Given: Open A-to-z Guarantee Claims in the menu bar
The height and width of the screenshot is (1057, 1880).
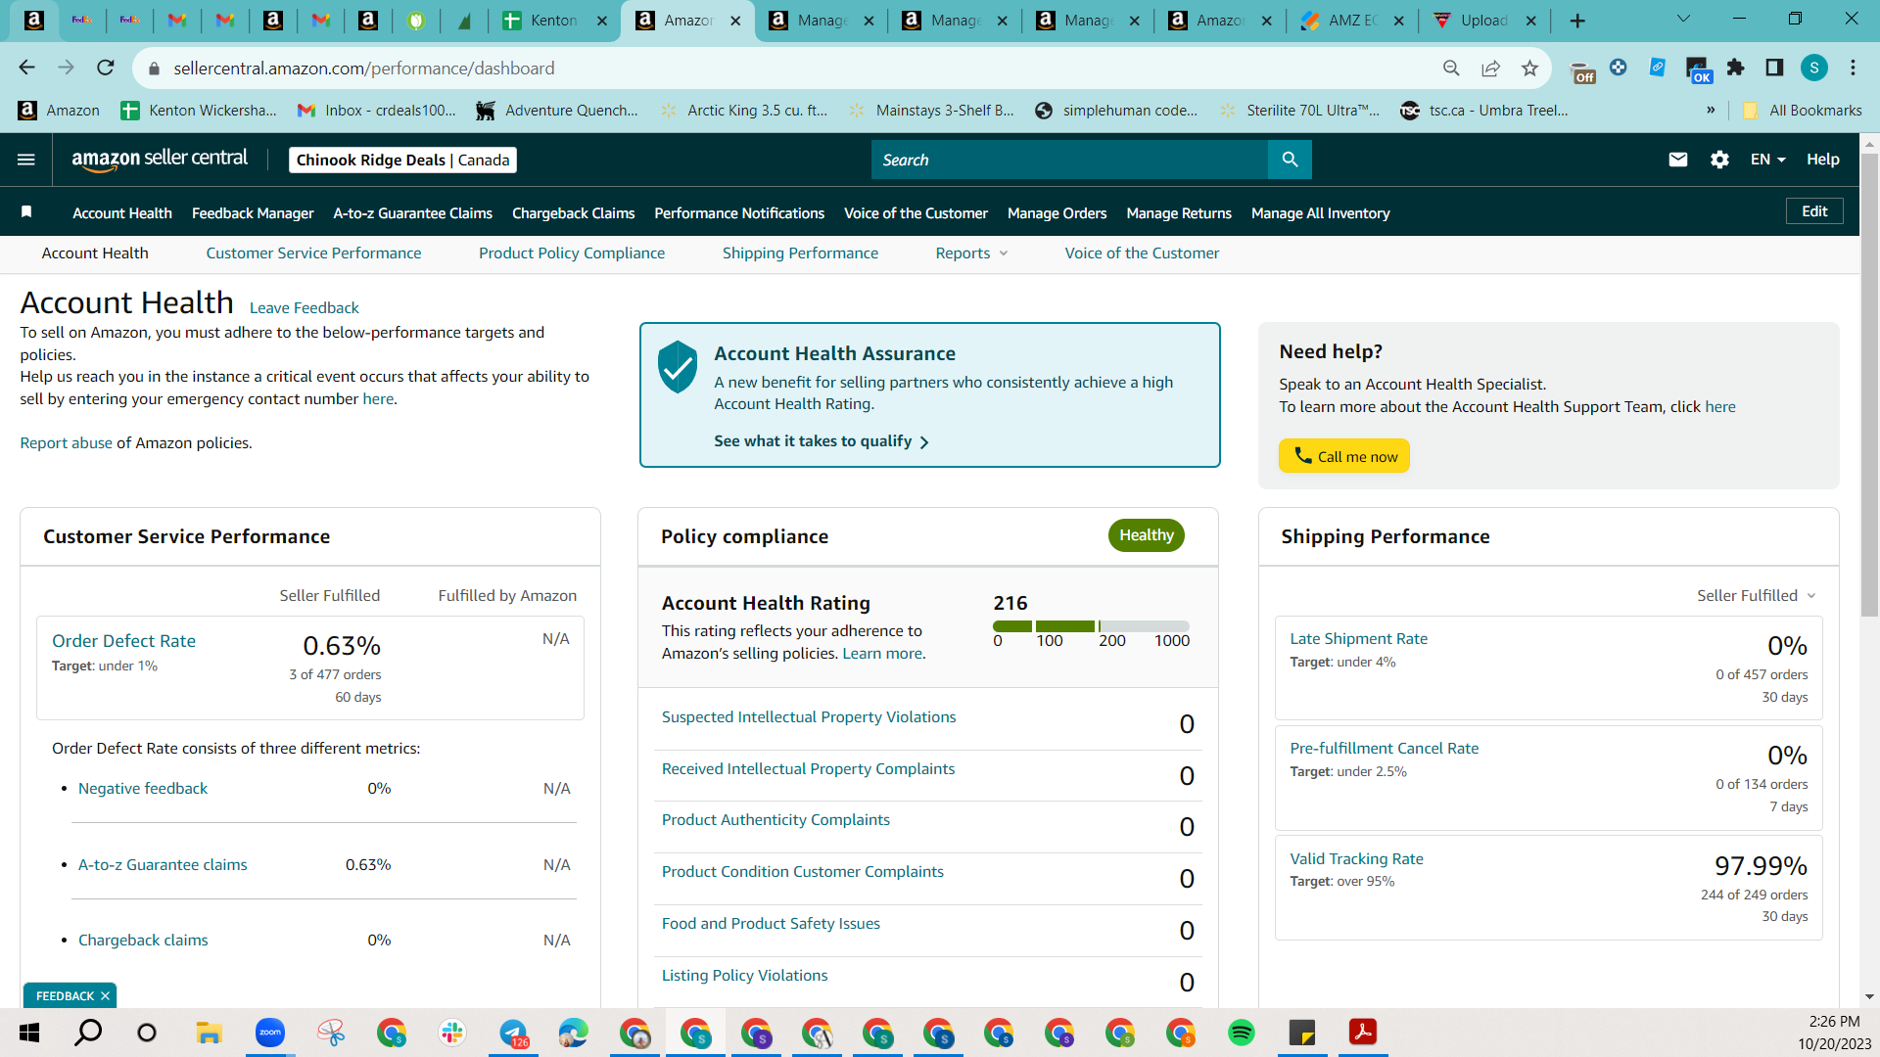Looking at the screenshot, I should [412, 212].
